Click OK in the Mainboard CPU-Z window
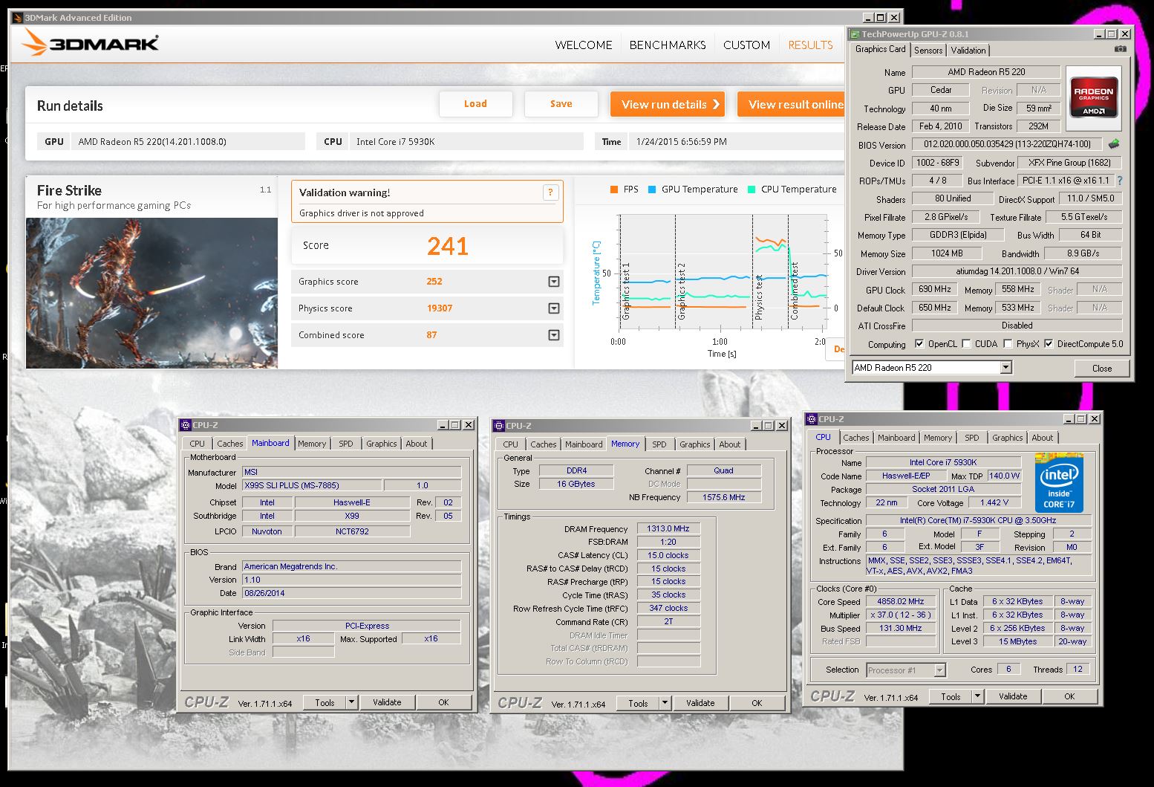1154x787 pixels. pyautogui.click(x=443, y=702)
